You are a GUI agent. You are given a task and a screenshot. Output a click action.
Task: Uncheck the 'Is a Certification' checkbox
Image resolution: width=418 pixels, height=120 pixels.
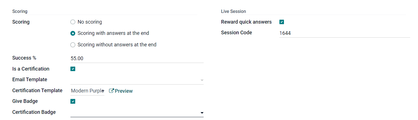point(73,69)
